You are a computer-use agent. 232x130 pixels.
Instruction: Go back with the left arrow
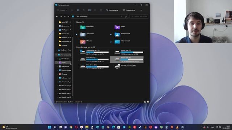[57, 17]
